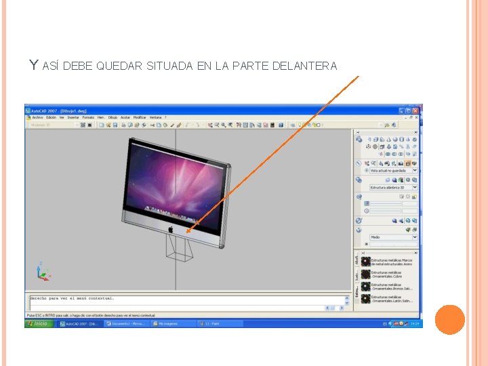Adjust the brightness slider in light panel
The image size is (488, 366).
coord(385,203)
